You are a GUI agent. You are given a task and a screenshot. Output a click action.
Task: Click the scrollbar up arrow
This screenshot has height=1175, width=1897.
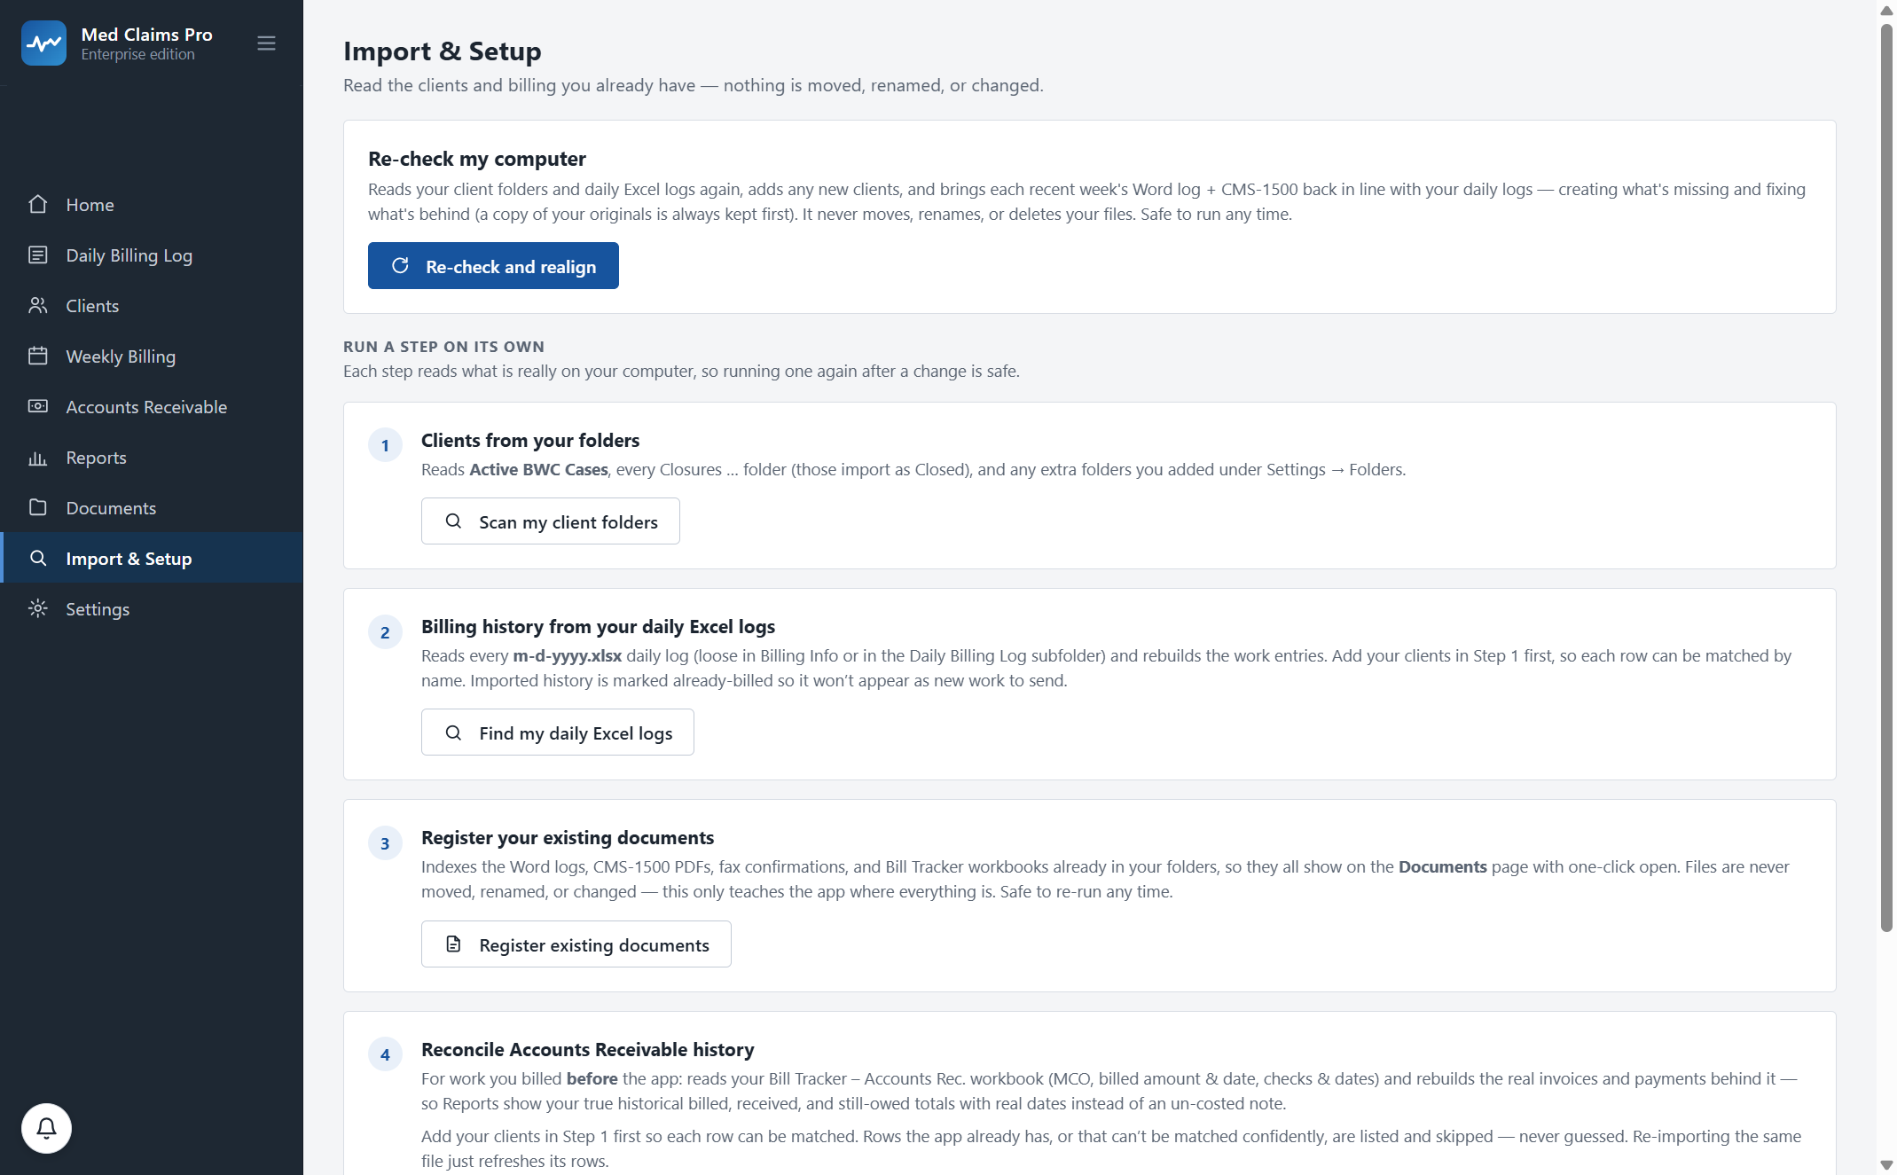[x=1886, y=10]
